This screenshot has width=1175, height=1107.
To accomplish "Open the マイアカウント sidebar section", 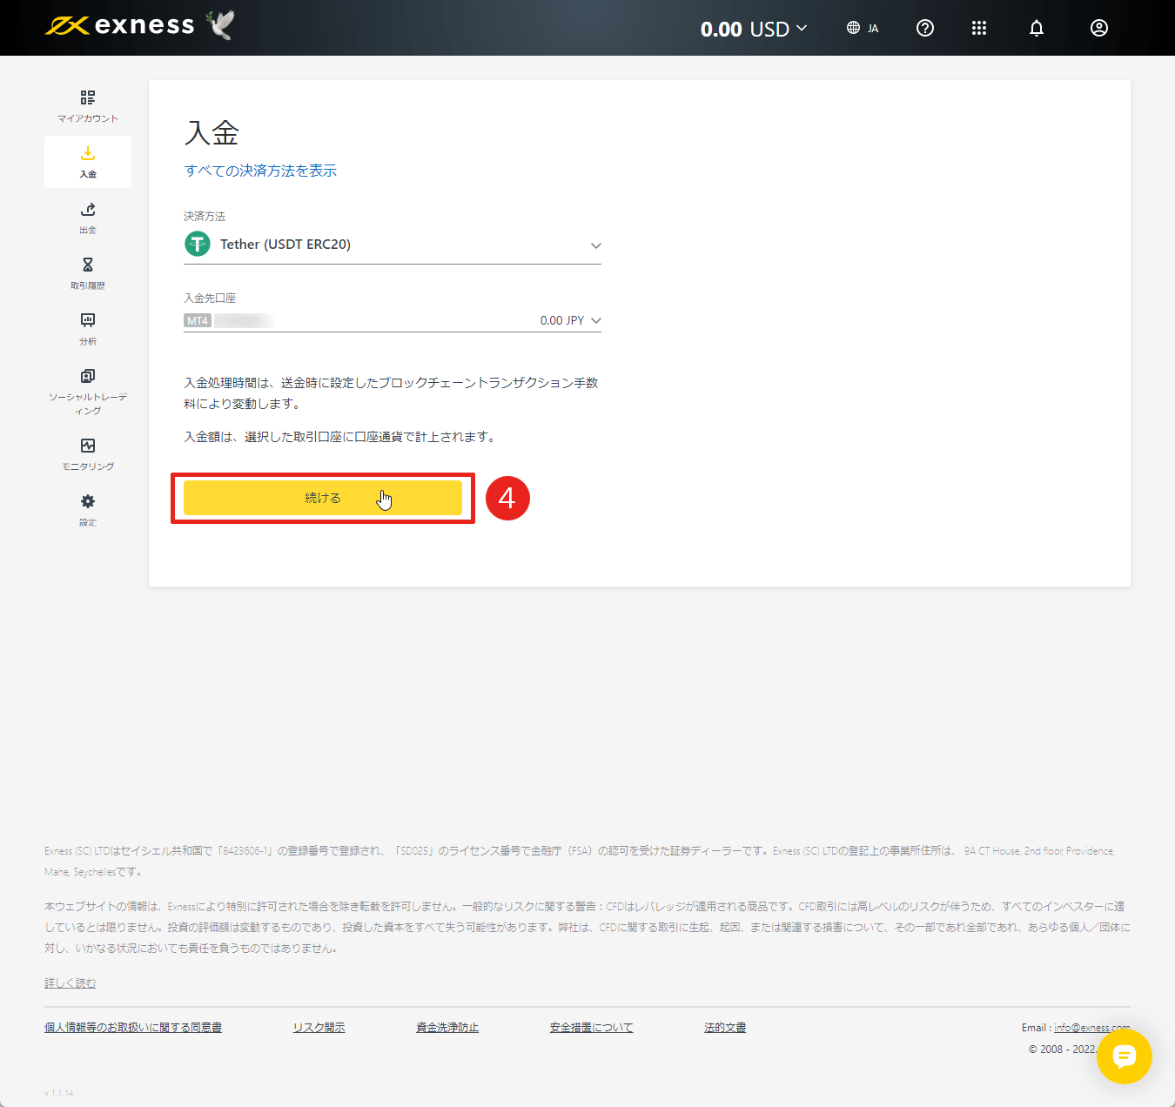I will tap(87, 104).
